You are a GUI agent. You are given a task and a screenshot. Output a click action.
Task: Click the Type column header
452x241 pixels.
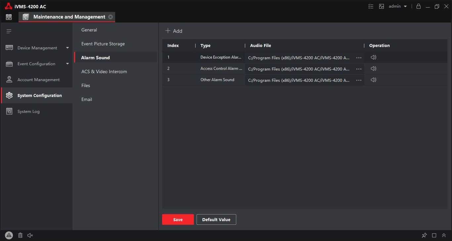point(205,46)
